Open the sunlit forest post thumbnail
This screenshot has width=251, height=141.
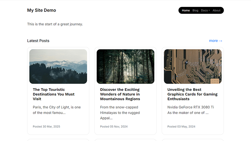[125, 66]
